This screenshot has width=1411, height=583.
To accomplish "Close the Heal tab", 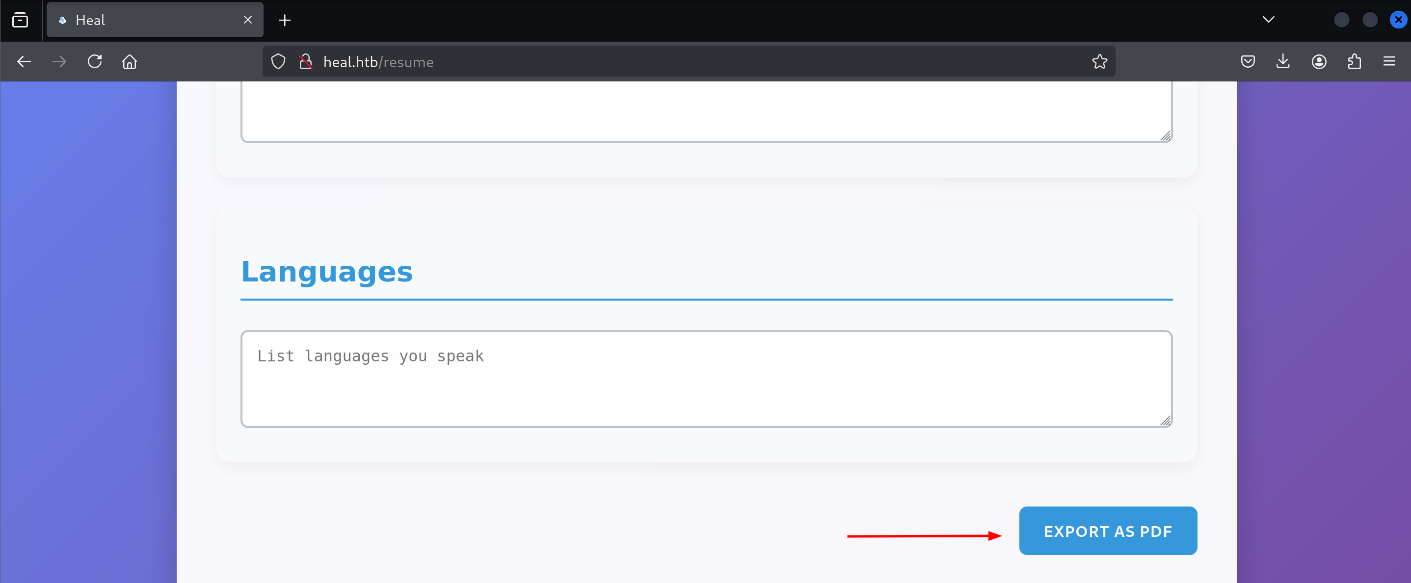I will 247,20.
